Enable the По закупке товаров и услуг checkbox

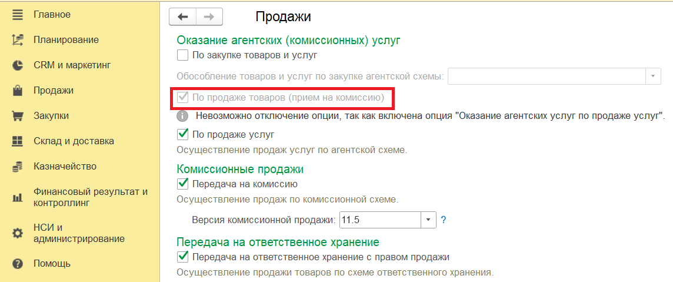click(183, 55)
